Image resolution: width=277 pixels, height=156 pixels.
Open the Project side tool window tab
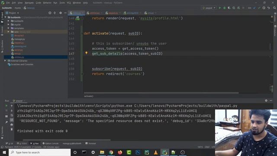pos(2,18)
